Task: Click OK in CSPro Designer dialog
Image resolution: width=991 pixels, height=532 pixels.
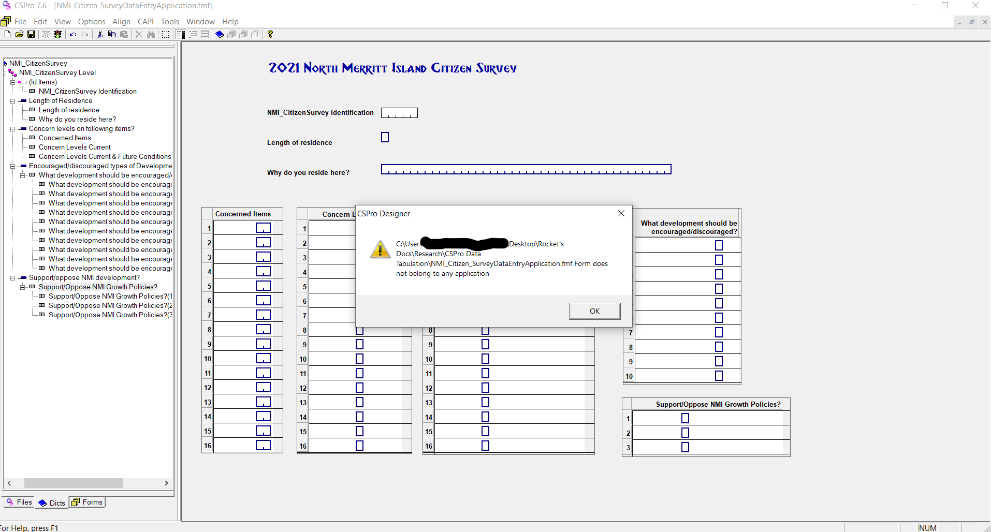Action: point(594,311)
